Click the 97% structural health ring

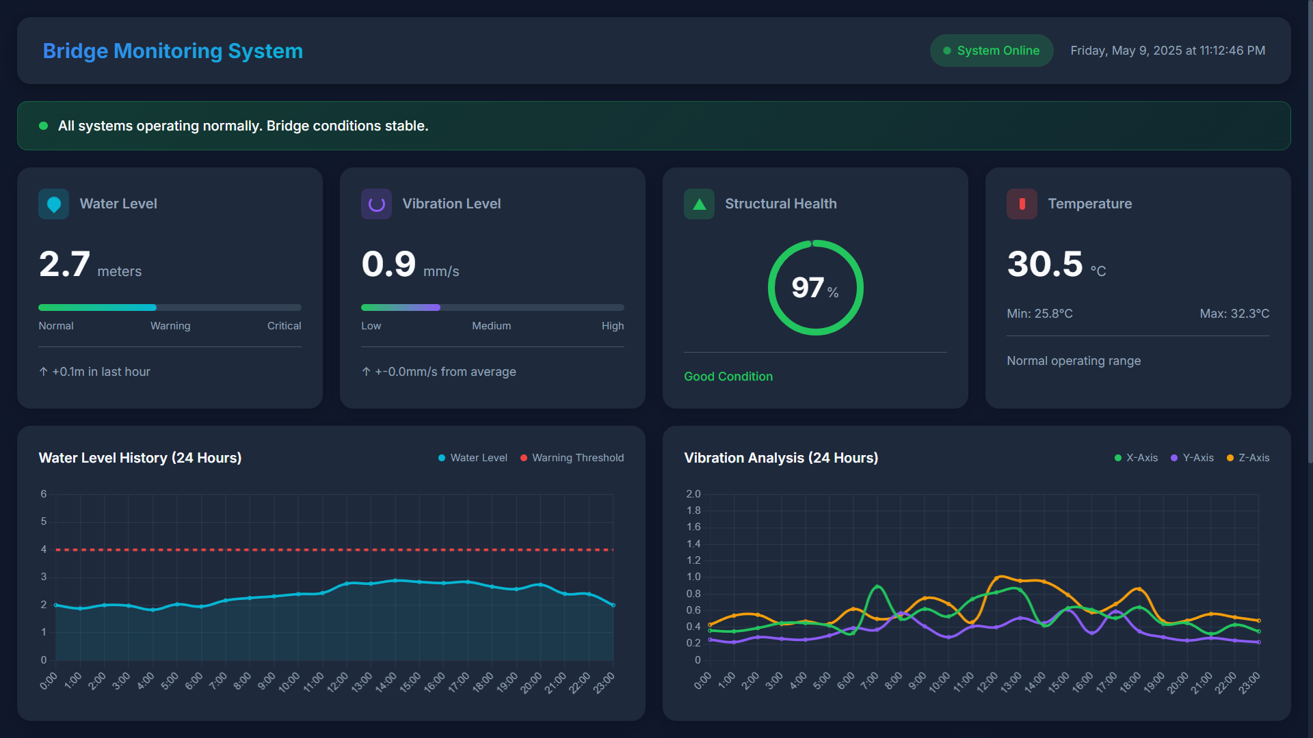814,288
